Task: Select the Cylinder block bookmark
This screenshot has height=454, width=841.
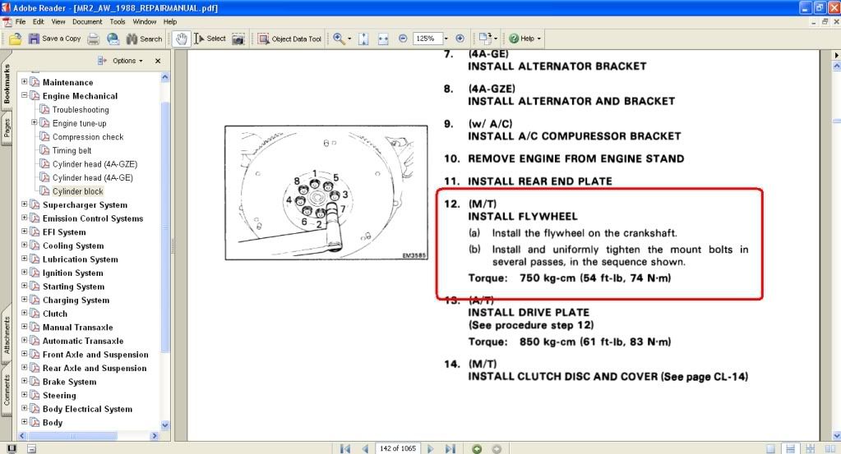Action: tap(78, 191)
